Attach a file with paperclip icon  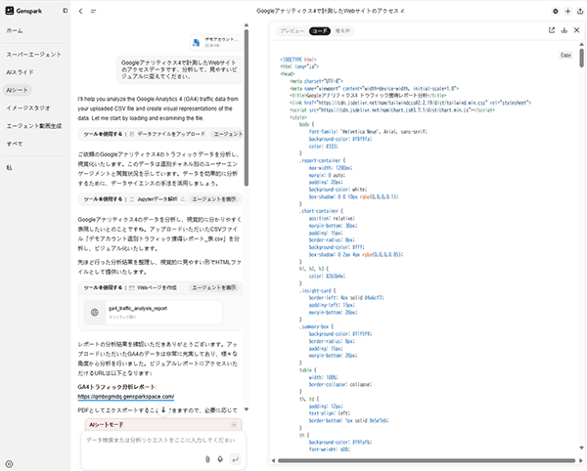click(207, 459)
